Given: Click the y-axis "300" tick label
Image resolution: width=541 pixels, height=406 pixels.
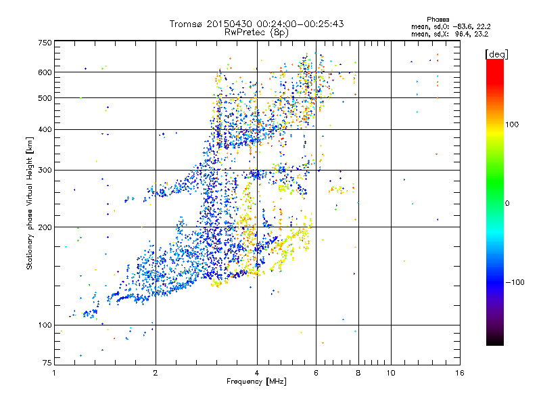Looking at the screenshot, I should (45, 170).
